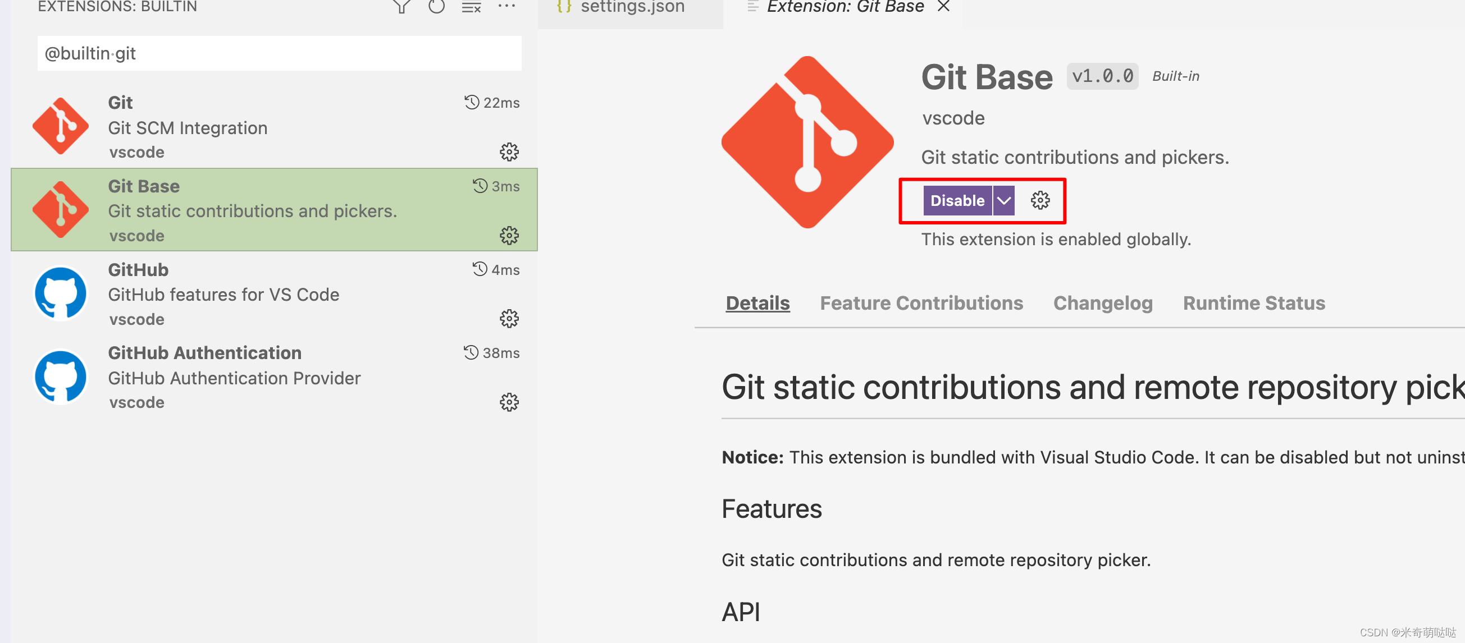This screenshot has width=1465, height=643.
Task: Open the Changelog tab
Action: pyautogui.click(x=1102, y=304)
